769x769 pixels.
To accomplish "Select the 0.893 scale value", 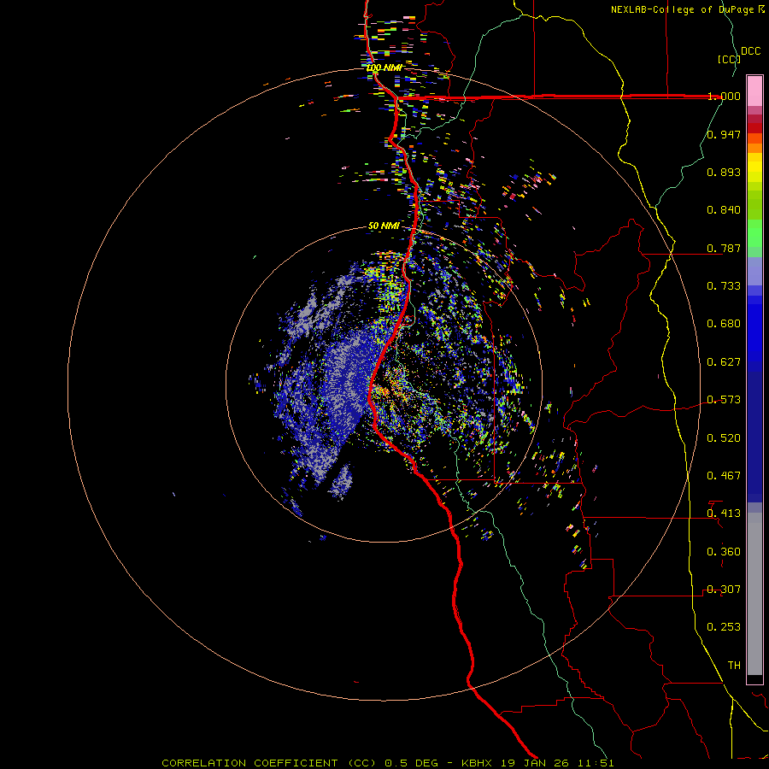I will click(724, 172).
